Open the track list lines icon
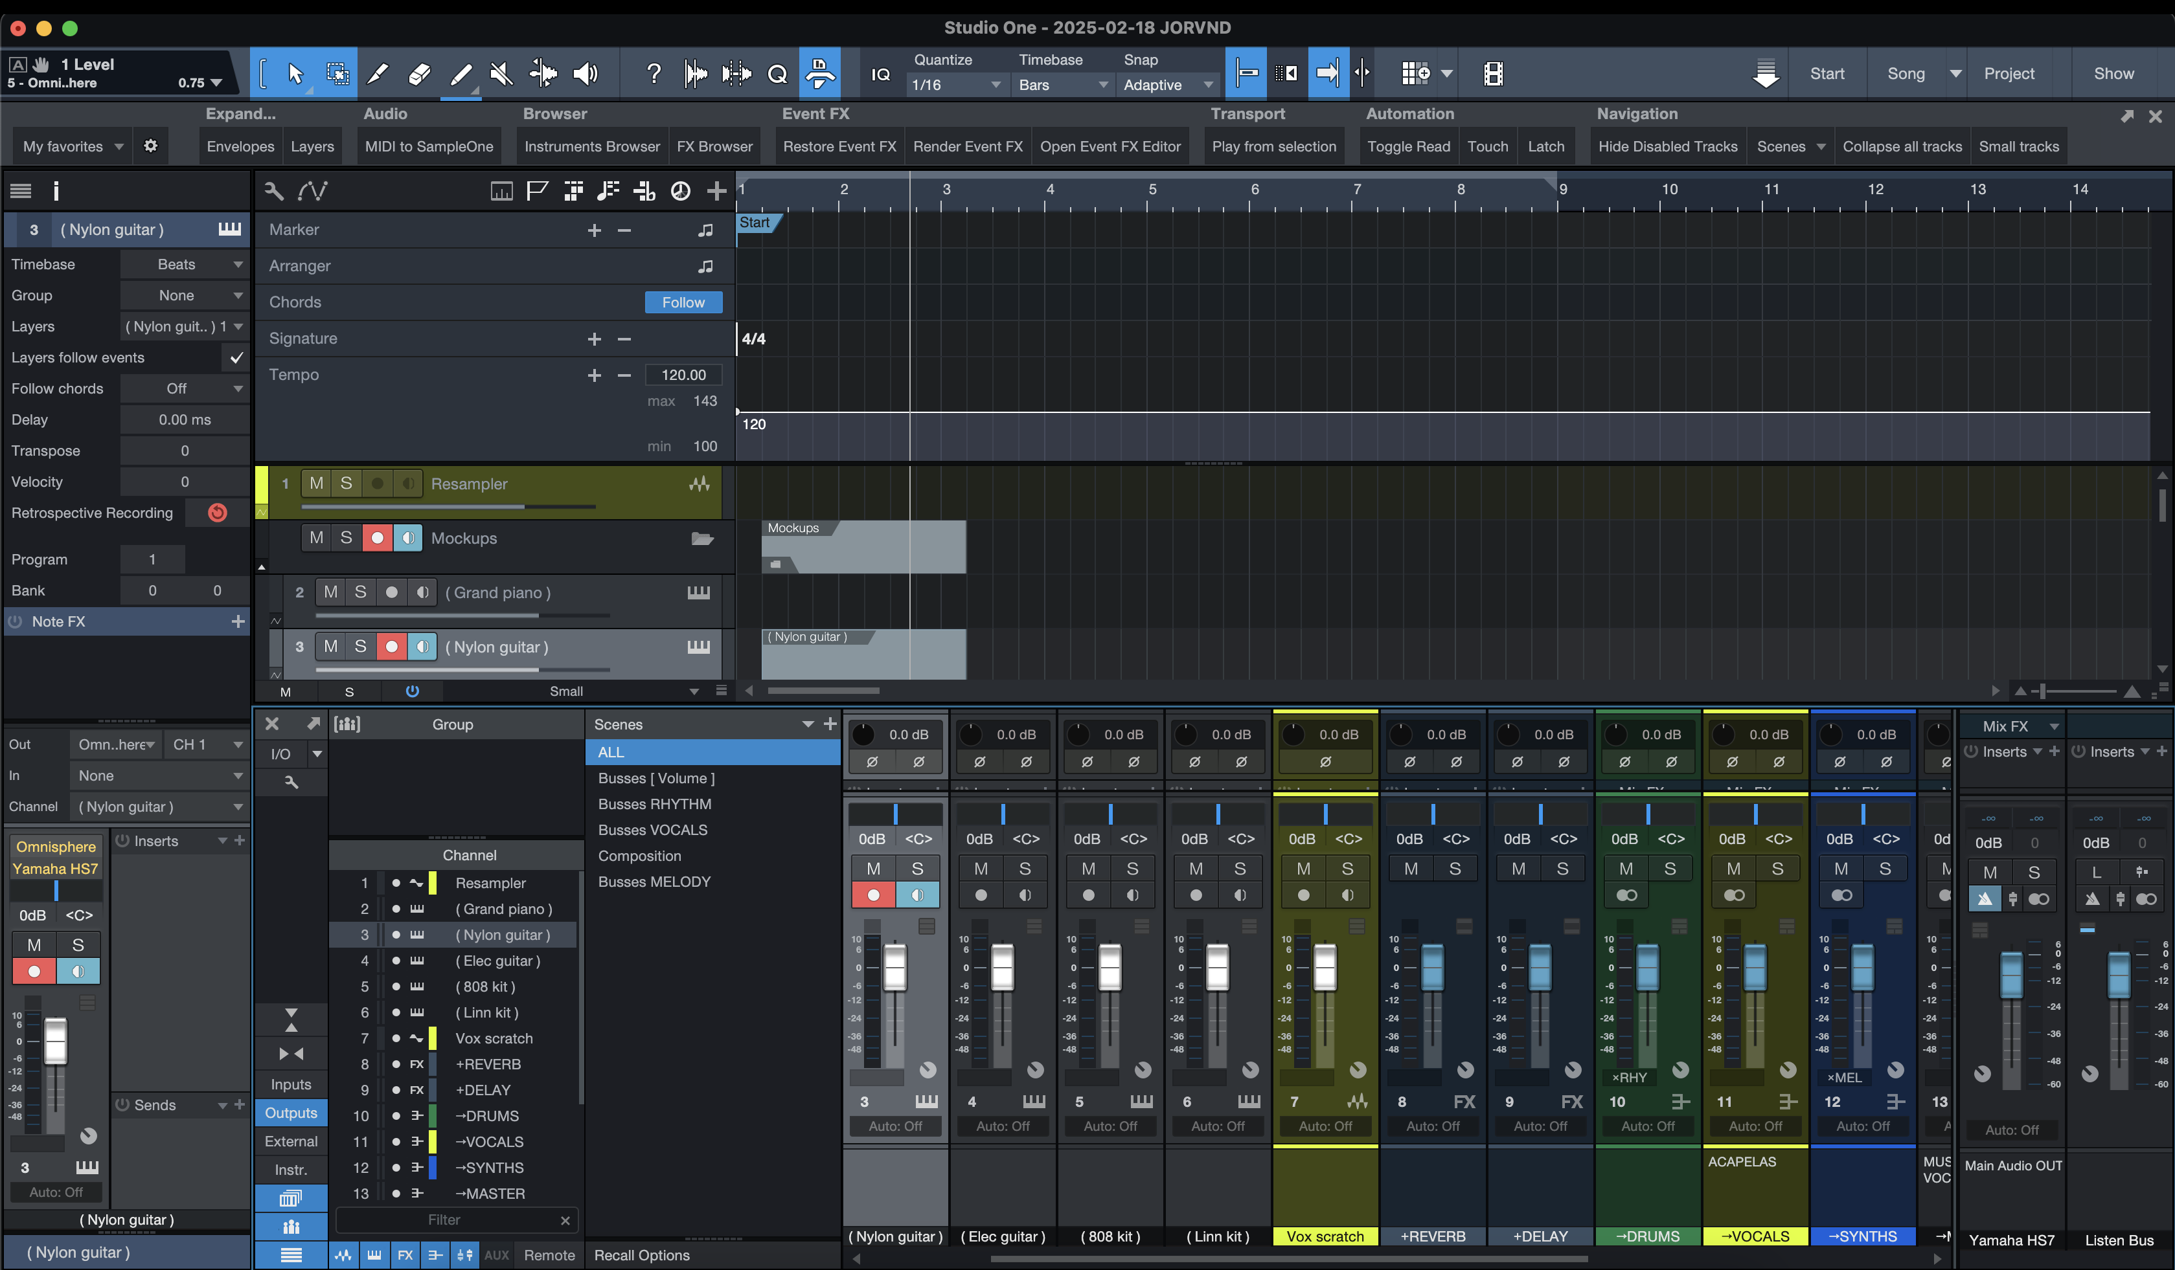 pyautogui.click(x=21, y=191)
